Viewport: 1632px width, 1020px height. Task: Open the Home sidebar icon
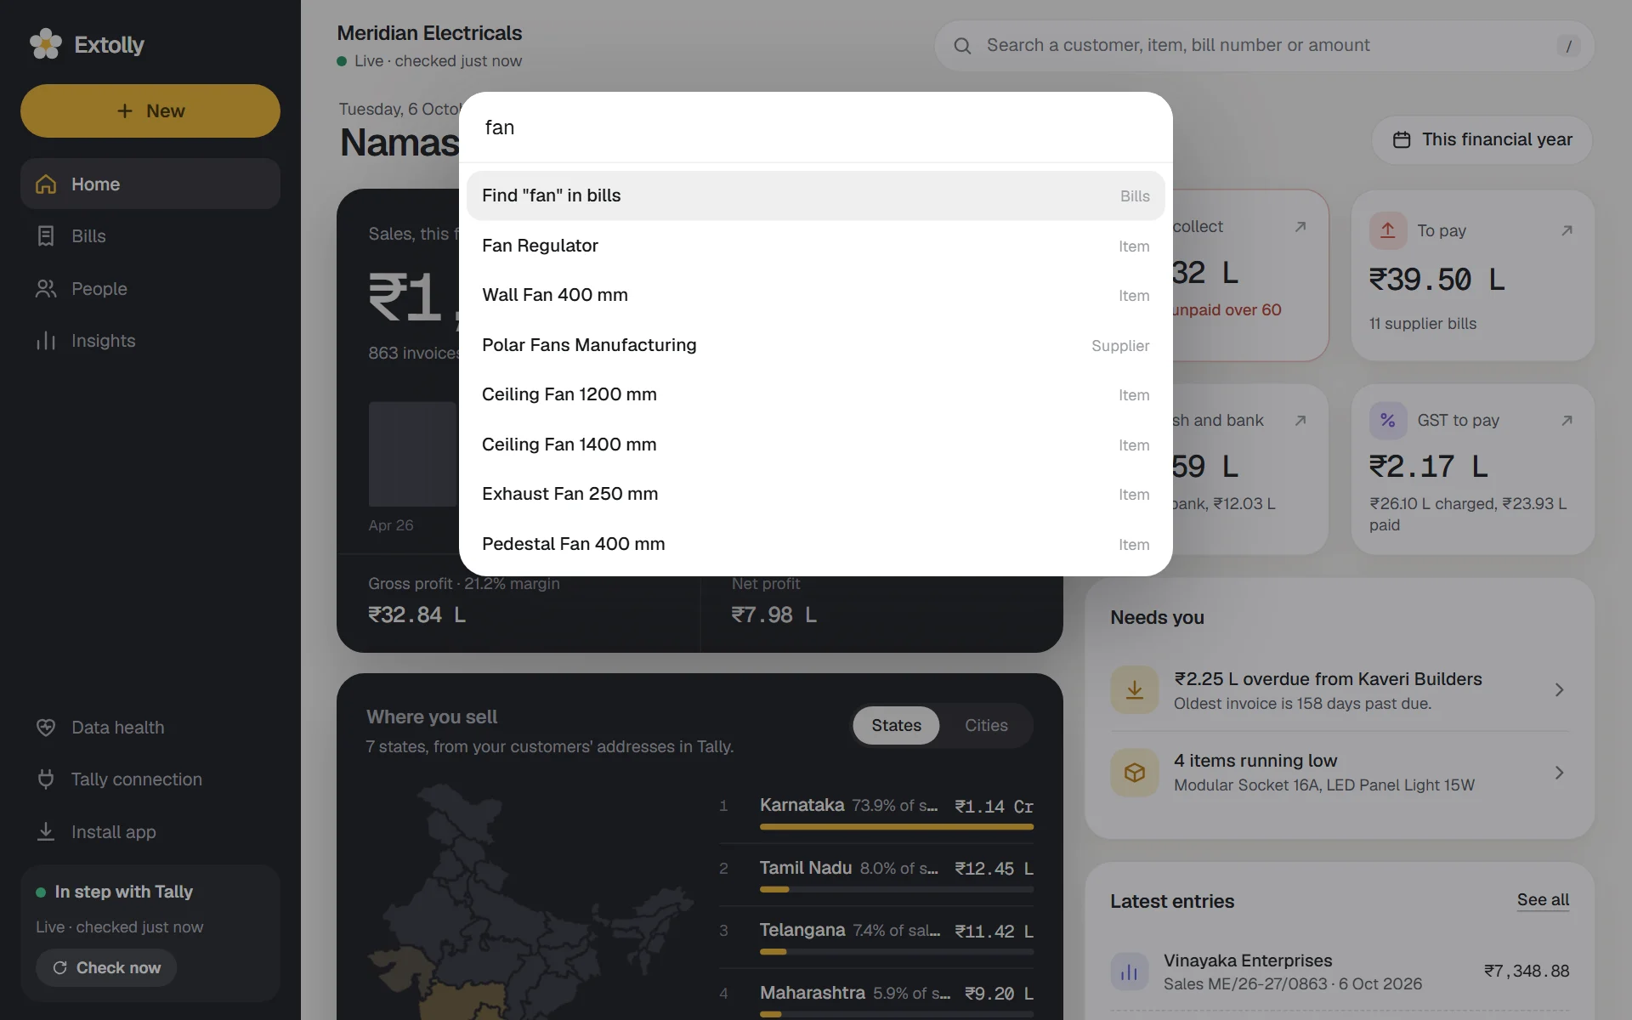pyautogui.click(x=46, y=184)
